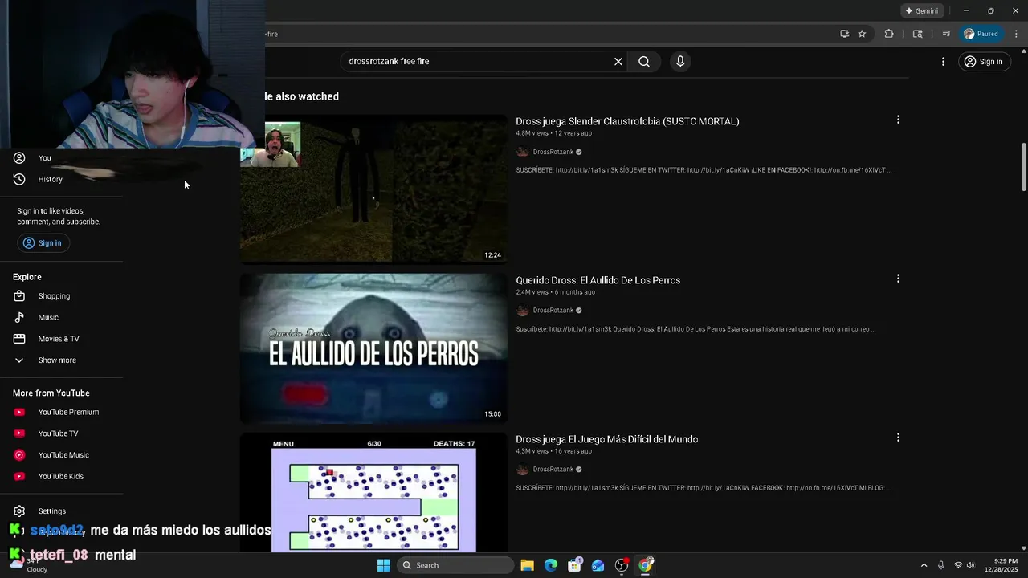Click the Movies & TV clapperboard icon
The image size is (1028, 578).
point(19,339)
